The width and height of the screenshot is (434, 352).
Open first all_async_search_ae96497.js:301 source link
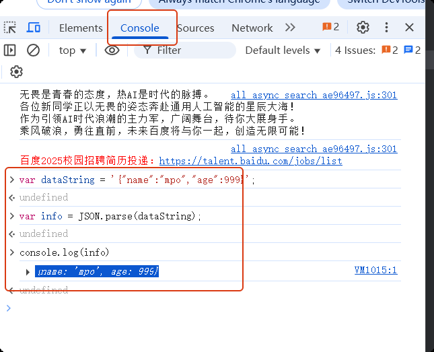click(314, 95)
